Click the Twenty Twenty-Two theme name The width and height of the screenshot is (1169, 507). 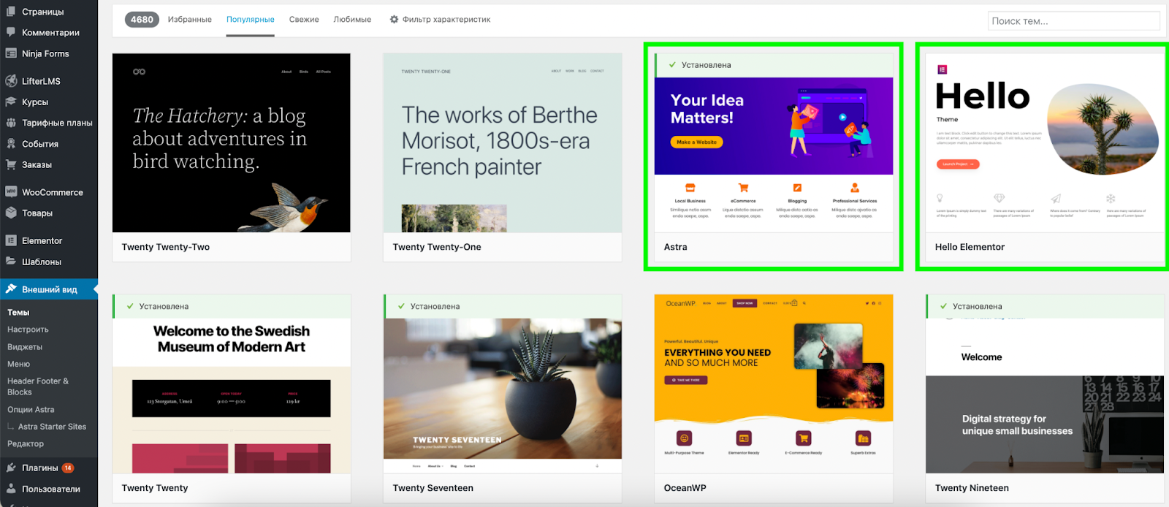coord(166,247)
